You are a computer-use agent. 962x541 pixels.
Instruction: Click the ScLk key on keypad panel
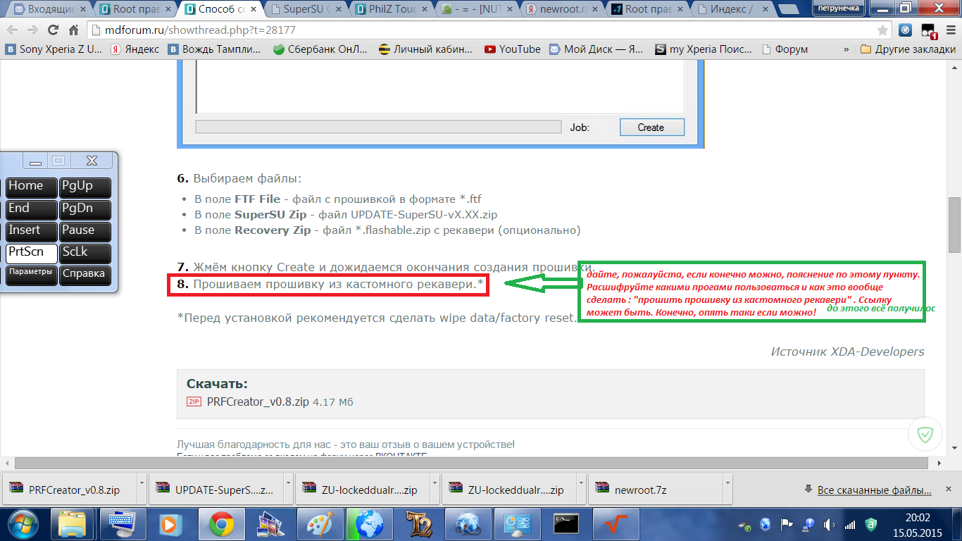(x=85, y=253)
